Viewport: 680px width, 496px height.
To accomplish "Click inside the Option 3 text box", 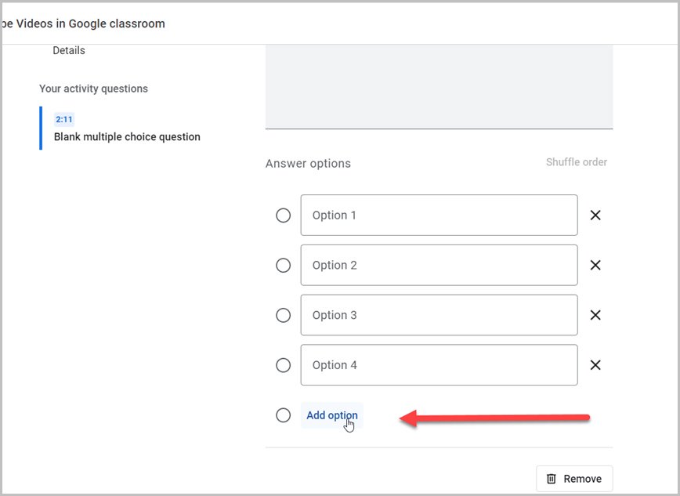I will tap(439, 315).
